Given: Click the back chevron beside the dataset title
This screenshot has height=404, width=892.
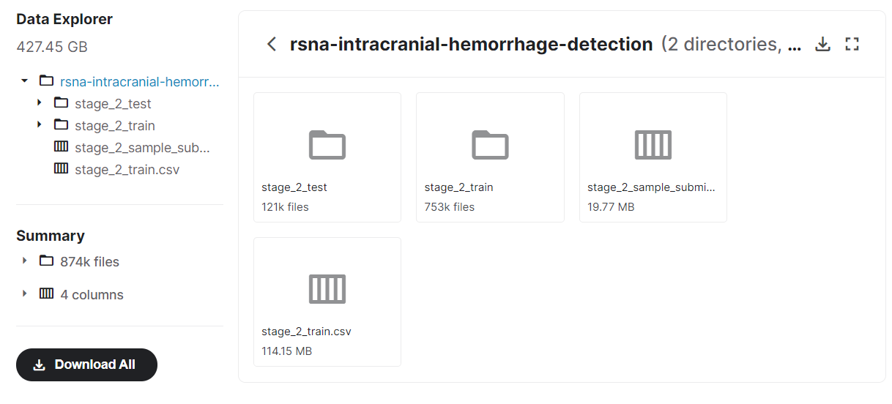Looking at the screenshot, I should coord(272,45).
